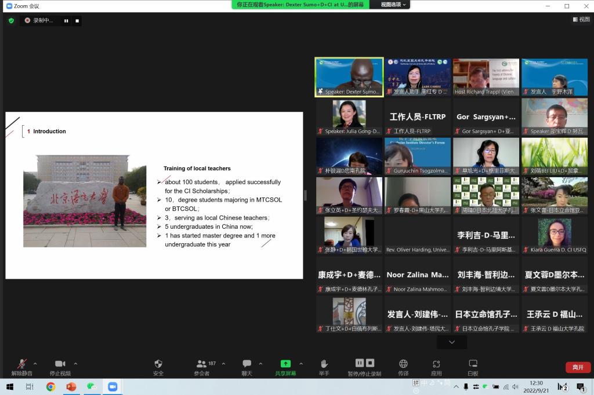
Task: Stop the recording in top-left indicator
Action: pyautogui.click(x=77, y=21)
